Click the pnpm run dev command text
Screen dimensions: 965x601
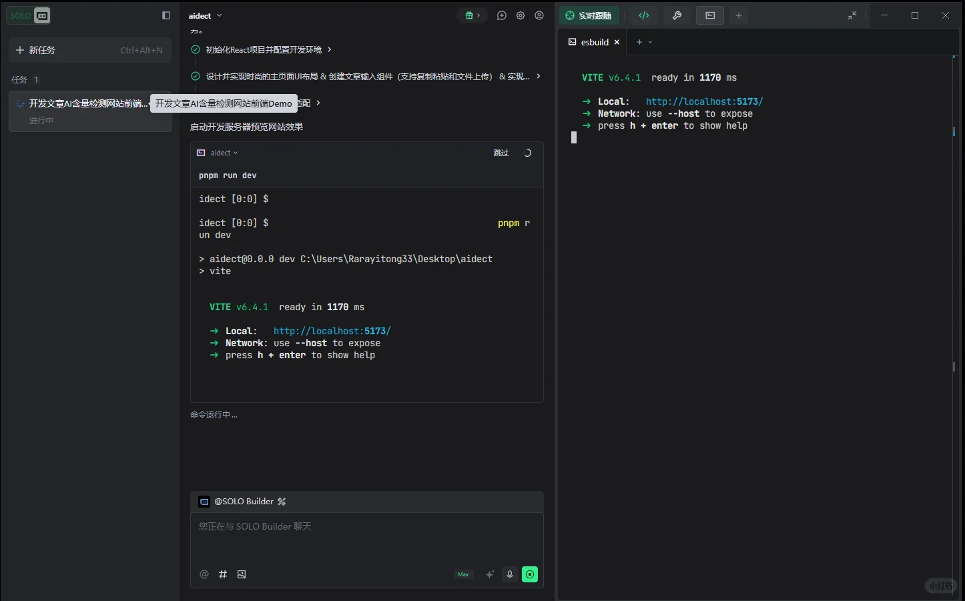(228, 175)
